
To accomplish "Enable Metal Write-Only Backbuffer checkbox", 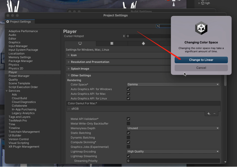I will [x=128, y=124].
